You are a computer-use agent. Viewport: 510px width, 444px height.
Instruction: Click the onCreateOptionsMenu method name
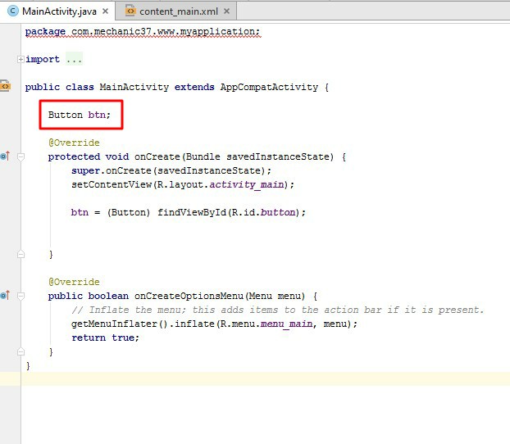(189, 296)
